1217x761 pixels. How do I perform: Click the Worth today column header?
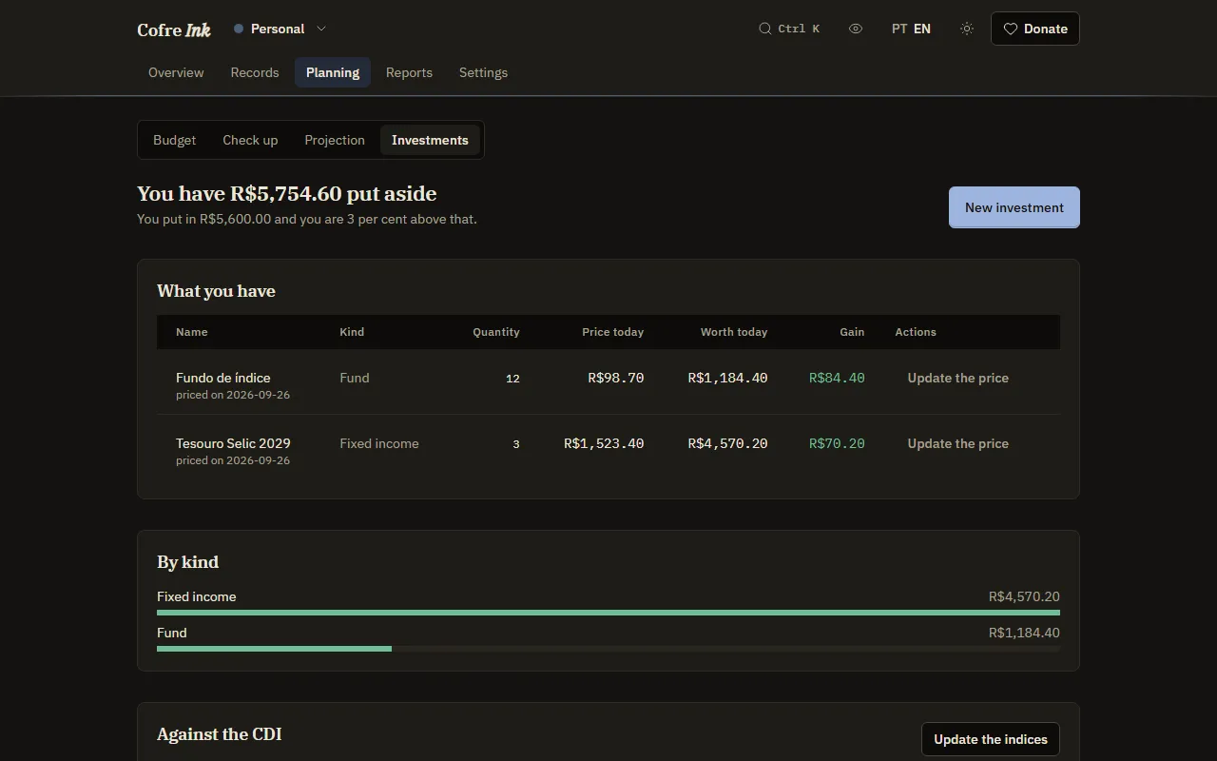click(734, 332)
